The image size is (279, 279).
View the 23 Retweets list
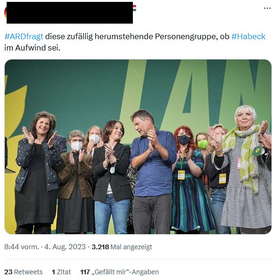pyautogui.click(x=23, y=272)
